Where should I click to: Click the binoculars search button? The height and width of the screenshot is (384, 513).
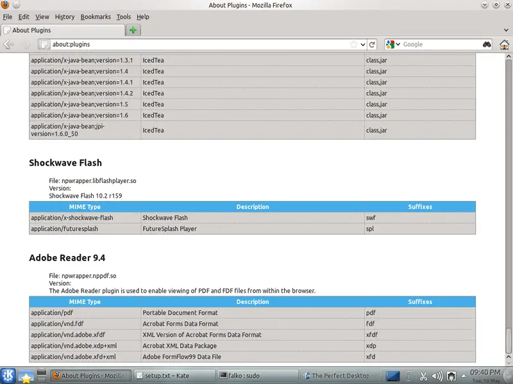pos(487,44)
